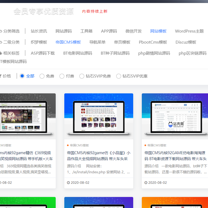
Task: Click the orange dot on 小品屋 card
Action: 68,145
